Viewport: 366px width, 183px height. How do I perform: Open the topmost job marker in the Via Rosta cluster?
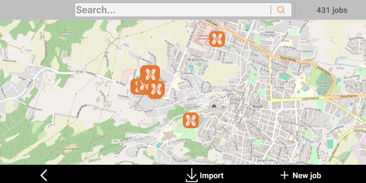click(150, 74)
